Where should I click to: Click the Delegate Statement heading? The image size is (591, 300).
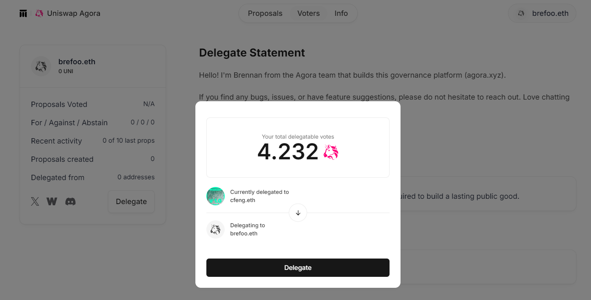tap(252, 53)
